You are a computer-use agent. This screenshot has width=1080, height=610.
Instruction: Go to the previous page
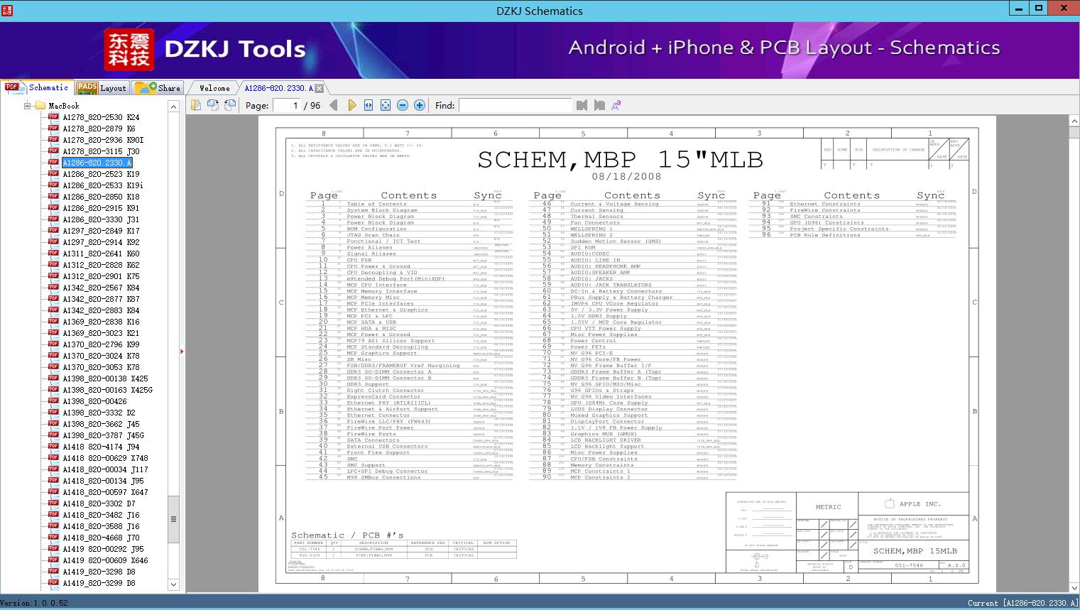click(334, 105)
